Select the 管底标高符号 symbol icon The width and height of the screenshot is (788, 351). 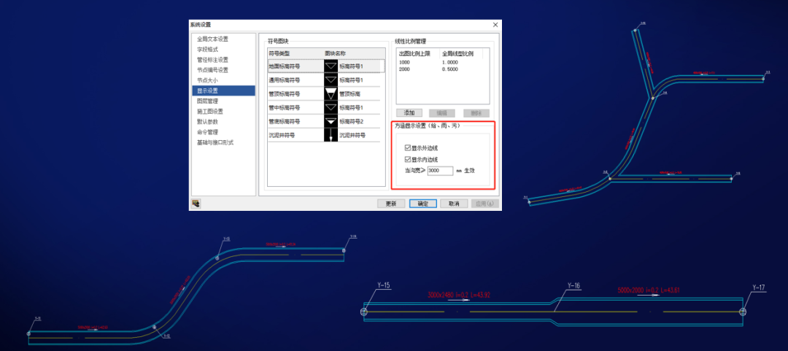coord(331,121)
